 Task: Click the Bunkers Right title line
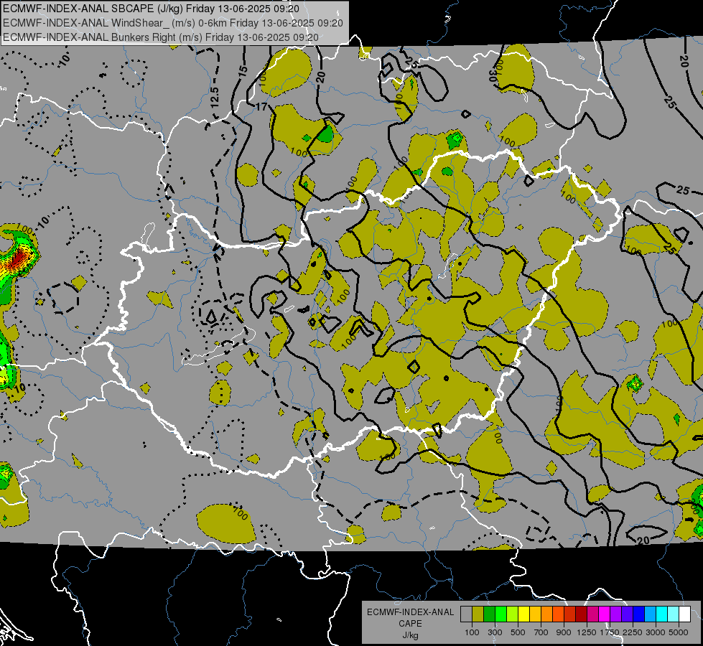161,37
